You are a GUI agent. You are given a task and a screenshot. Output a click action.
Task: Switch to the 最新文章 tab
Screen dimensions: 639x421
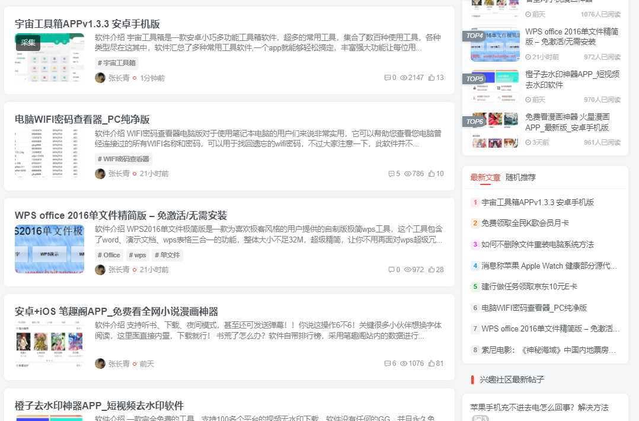tap(485, 177)
